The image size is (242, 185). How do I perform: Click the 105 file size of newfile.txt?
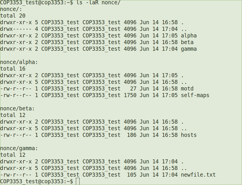coord(132,175)
